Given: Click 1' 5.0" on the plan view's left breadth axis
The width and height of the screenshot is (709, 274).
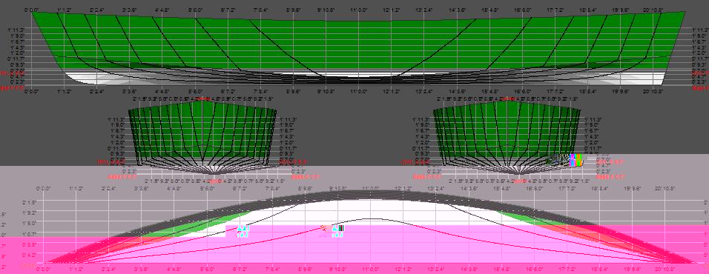Looking at the screenshot, I should [29, 223].
